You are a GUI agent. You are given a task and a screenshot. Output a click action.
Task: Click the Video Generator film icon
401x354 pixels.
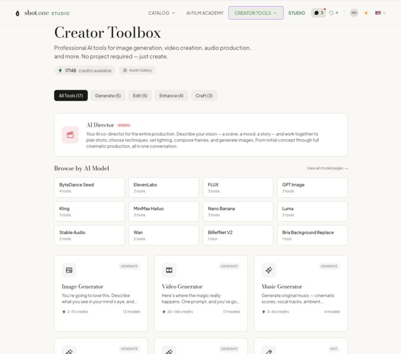click(169, 270)
